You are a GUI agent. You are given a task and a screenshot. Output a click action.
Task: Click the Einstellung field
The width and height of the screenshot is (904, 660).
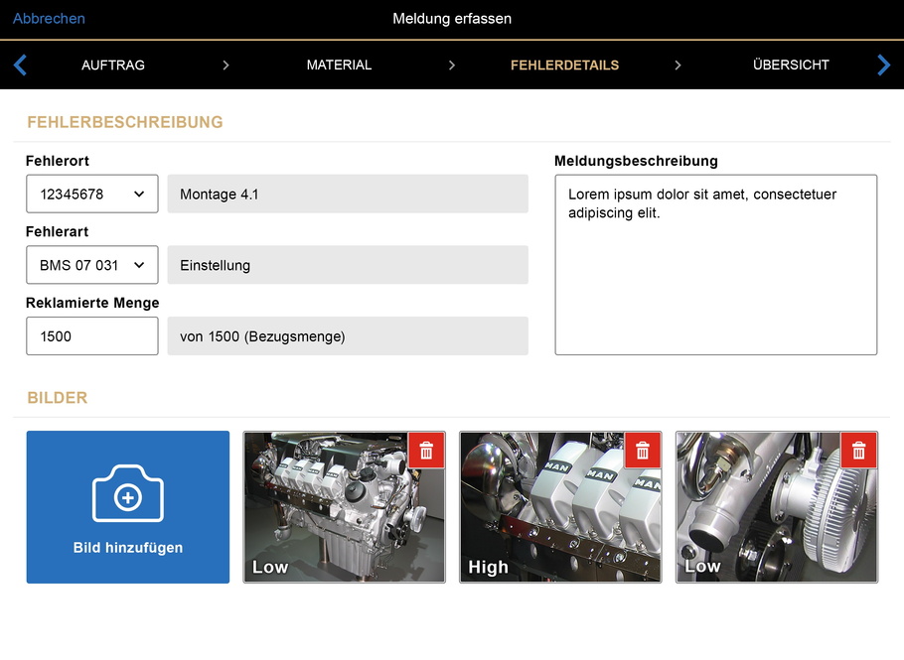(x=348, y=265)
